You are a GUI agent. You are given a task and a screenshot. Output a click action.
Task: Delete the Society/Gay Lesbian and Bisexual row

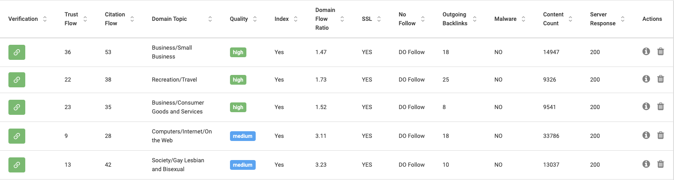[660, 164]
